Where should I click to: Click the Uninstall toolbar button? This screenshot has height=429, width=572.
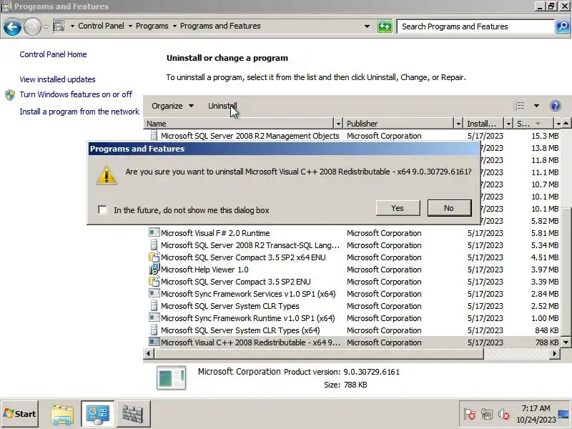[222, 106]
